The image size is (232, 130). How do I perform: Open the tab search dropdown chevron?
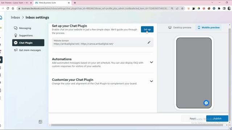click(x=212, y=3)
